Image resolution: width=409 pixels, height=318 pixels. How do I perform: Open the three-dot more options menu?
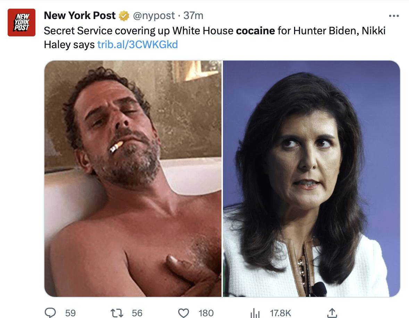click(394, 16)
